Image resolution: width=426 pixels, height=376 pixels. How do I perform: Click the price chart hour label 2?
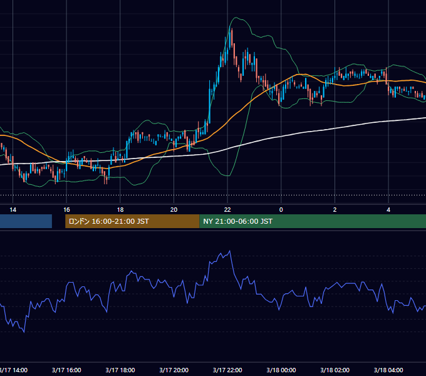point(335,210)
